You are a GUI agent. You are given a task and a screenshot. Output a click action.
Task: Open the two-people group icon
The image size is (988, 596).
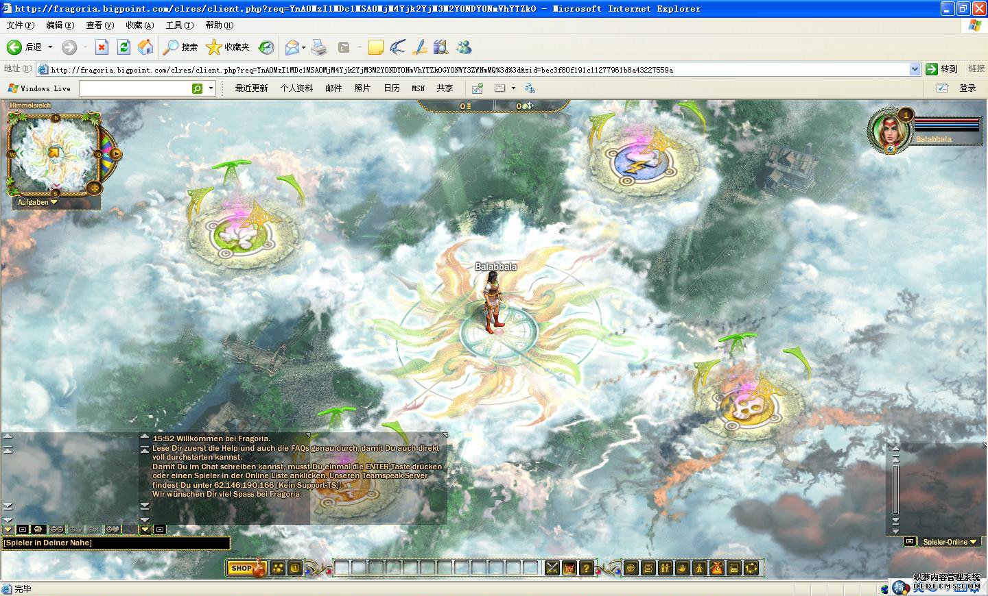666,568
